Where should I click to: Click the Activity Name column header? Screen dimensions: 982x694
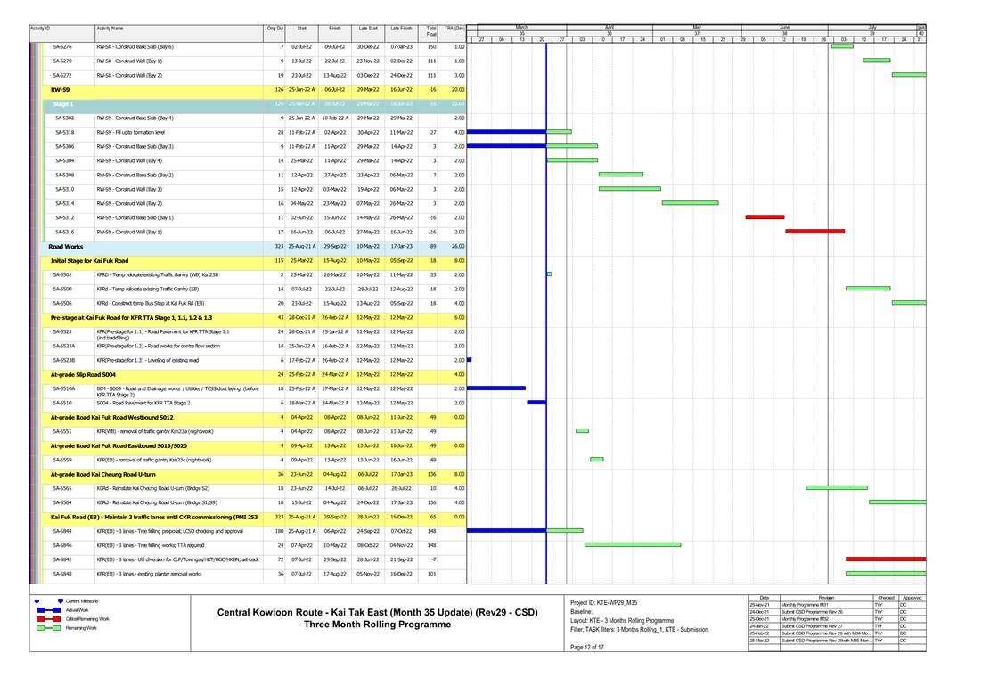pyautogui.click(x=110, y=29)
